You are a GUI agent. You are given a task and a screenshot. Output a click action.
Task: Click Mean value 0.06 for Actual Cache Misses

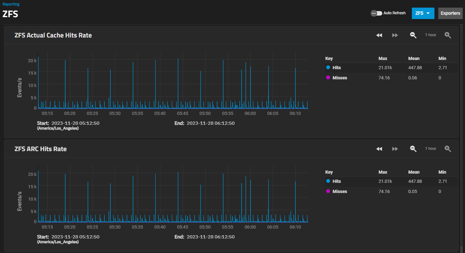point(413,78)
